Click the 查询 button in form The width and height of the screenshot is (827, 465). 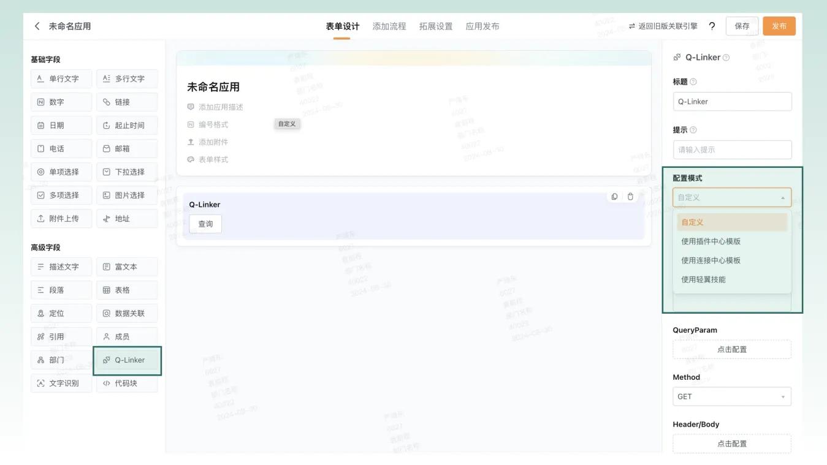205,224
